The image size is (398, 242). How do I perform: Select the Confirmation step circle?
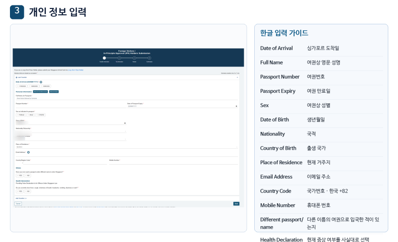(x=149, y=58)
